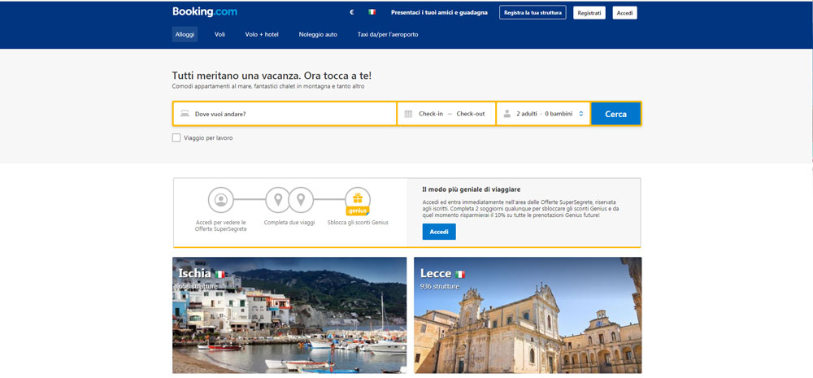Click the calendar icon beside Check-in
Viewport: 813px width, 378px height.
point(408,114)
